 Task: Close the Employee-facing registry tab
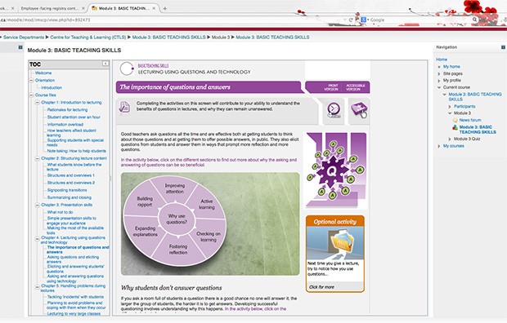click(x=83, y=8)
